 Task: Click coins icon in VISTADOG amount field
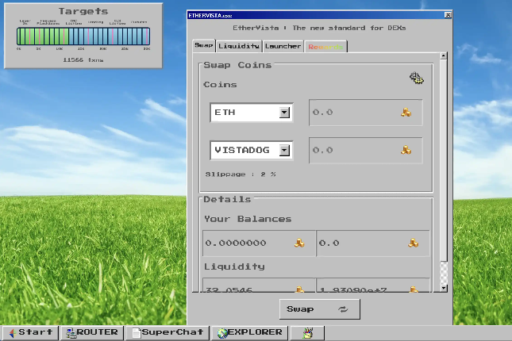tap(406, 150)
